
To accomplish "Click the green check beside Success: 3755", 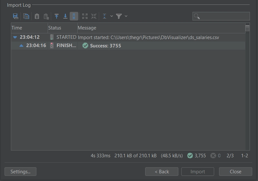I will [85, 46].
